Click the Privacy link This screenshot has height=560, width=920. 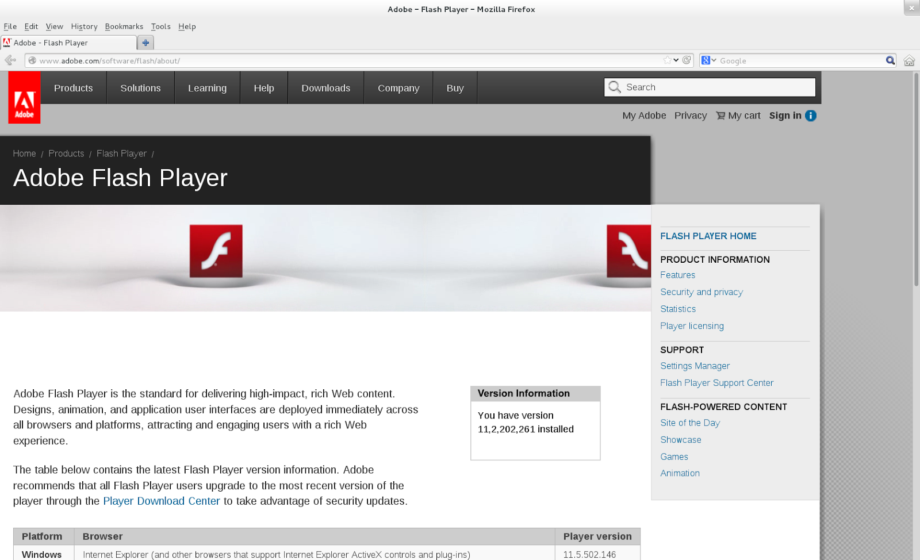(691, 116)
